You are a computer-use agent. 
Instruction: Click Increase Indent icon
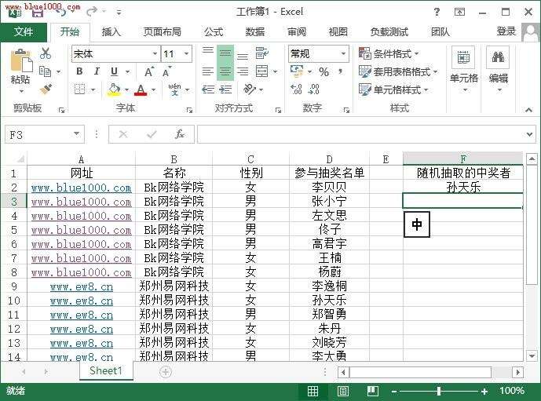[x=225, y=89]
